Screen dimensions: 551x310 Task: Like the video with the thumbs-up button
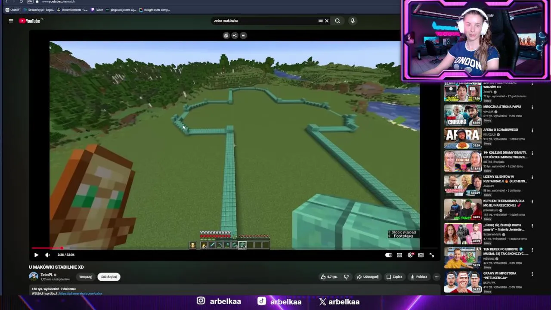coord(329,277)
